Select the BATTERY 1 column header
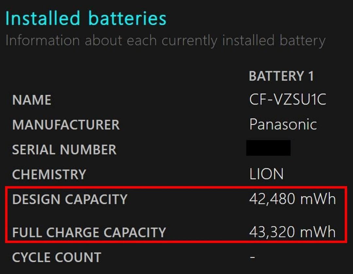353x274 pixels. tap(281, 76)
